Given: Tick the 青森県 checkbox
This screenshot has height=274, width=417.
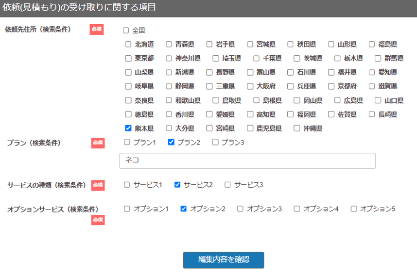Looking at the screenshot, I should point(169,44).
